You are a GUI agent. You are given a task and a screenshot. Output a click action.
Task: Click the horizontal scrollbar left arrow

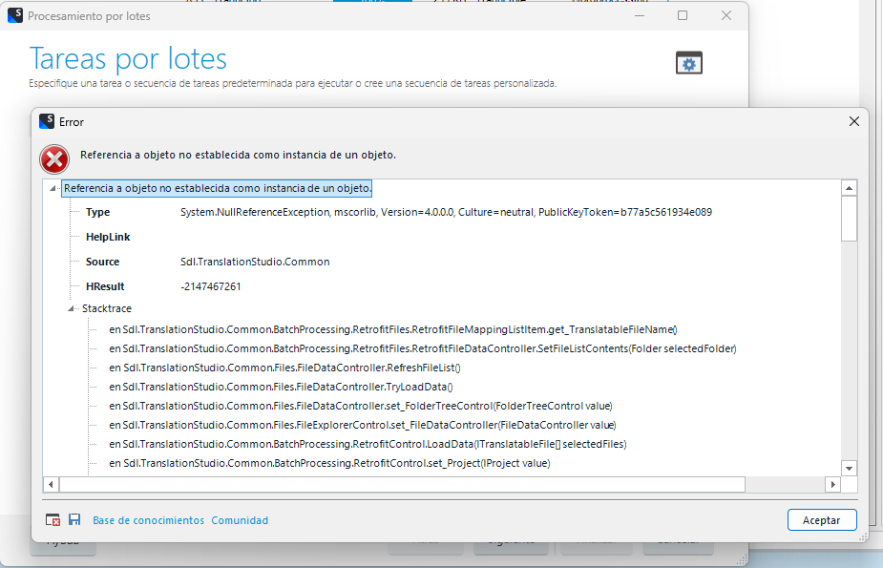(51, 484)
